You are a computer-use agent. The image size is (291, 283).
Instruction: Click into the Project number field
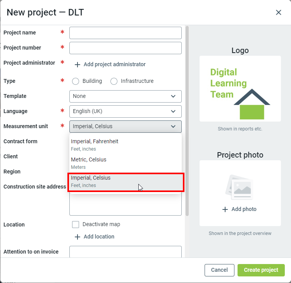pyautogui.click(x=125, y=48)
